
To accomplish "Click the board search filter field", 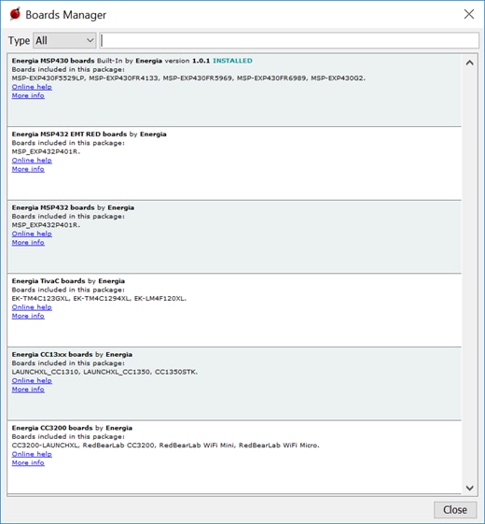I will pos(289,40).
